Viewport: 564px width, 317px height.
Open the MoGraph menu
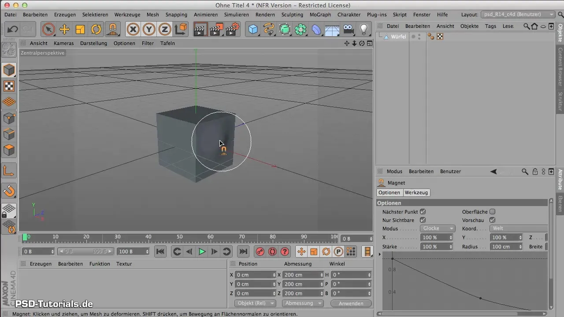click(320, 15)
